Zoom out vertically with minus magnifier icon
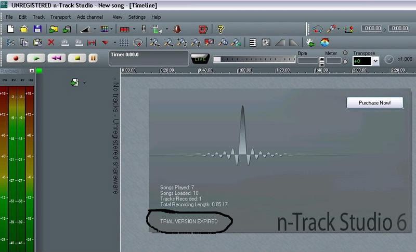This screenshot has width=416, height=252. click(196, 43)
